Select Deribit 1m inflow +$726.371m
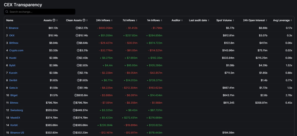Image resolution: width=297 pixels, height=136 pixels. pos(154,80)
